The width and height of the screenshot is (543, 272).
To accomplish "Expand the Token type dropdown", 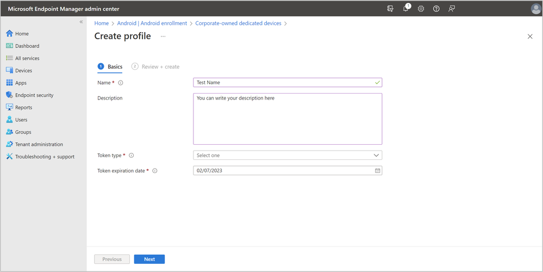I will coord(288,155).
